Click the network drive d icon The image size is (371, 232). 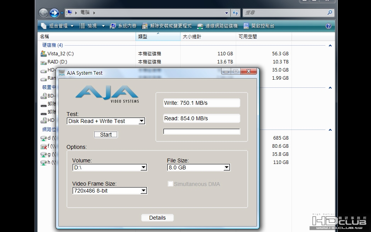point(44,138)
